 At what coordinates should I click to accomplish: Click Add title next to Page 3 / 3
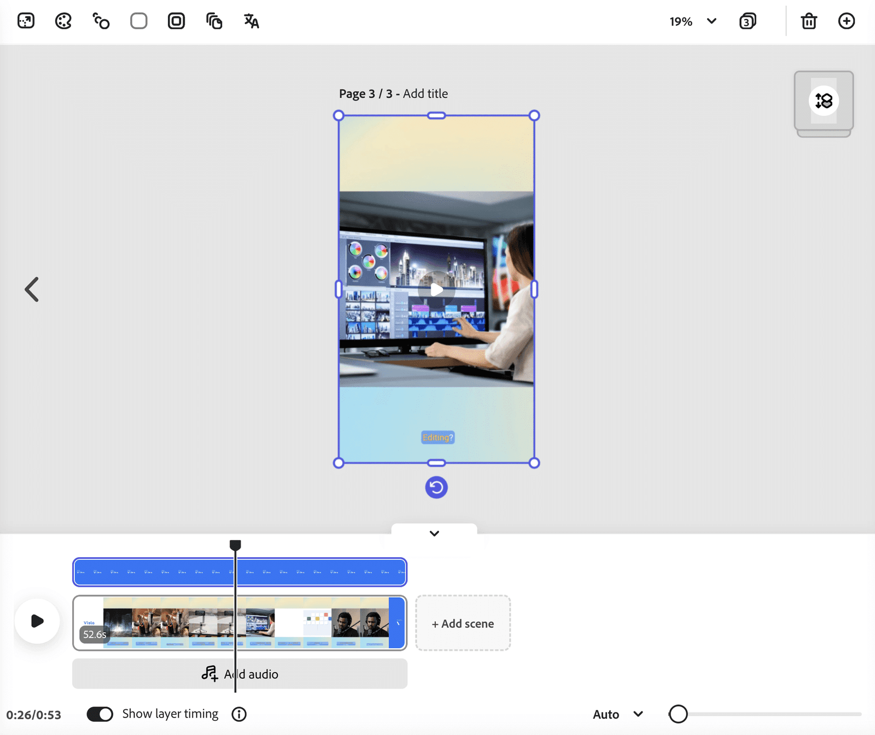pos(425,94)
